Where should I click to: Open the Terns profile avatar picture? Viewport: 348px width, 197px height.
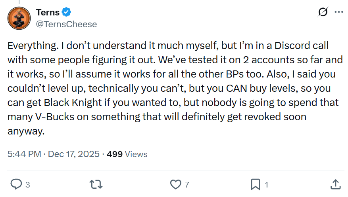coord(18,18)
